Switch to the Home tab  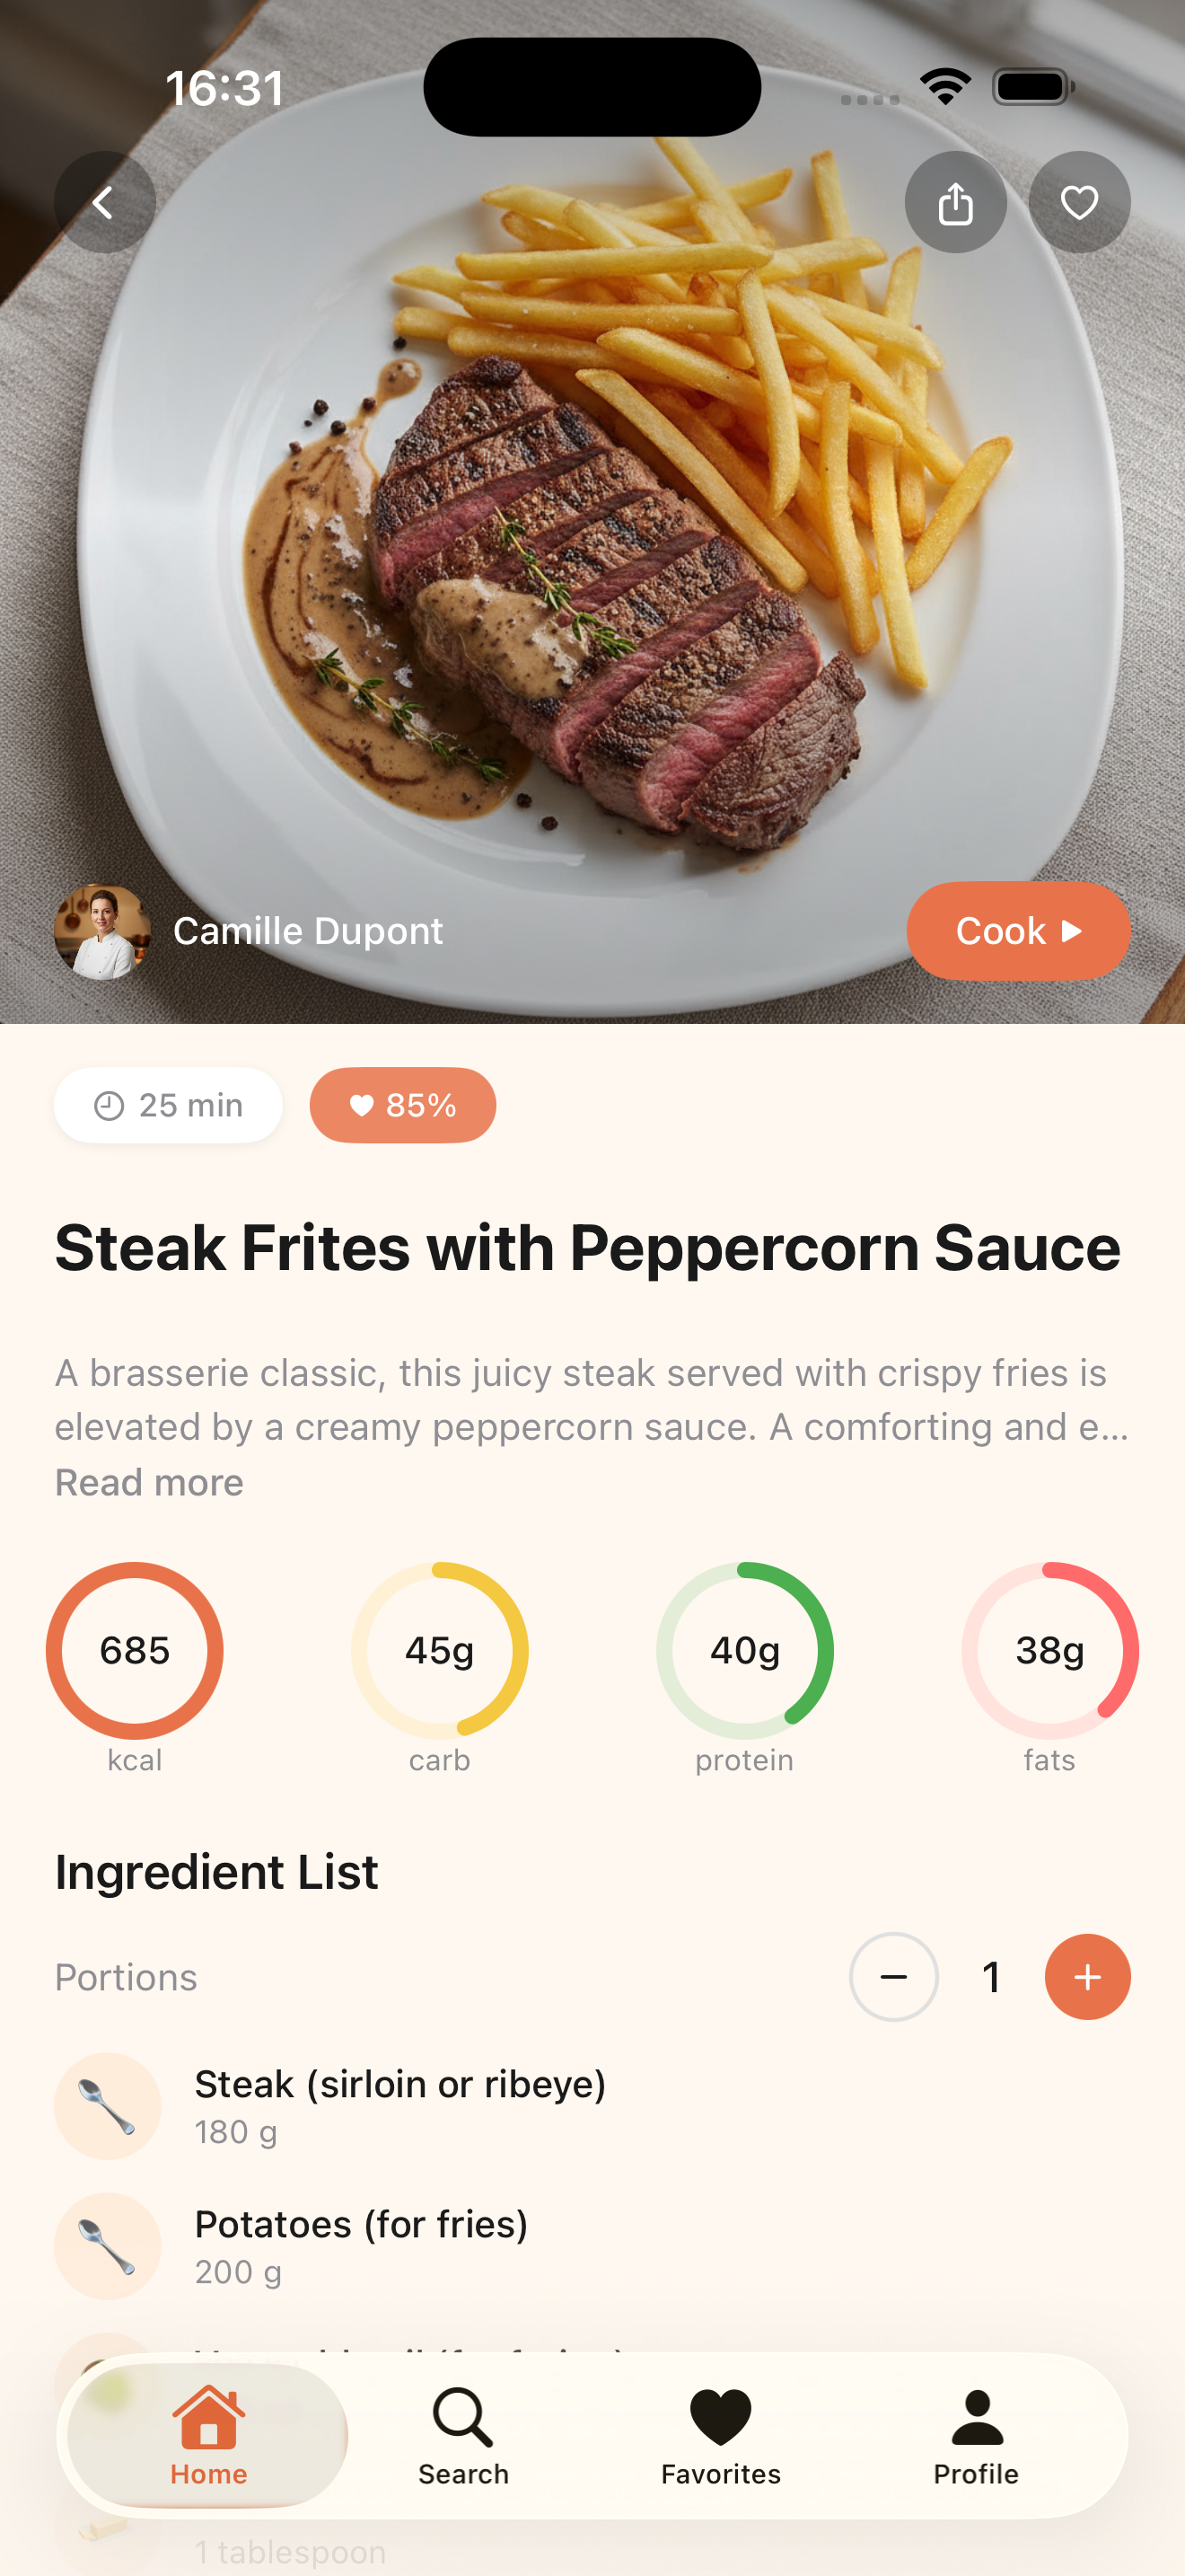208,2436
